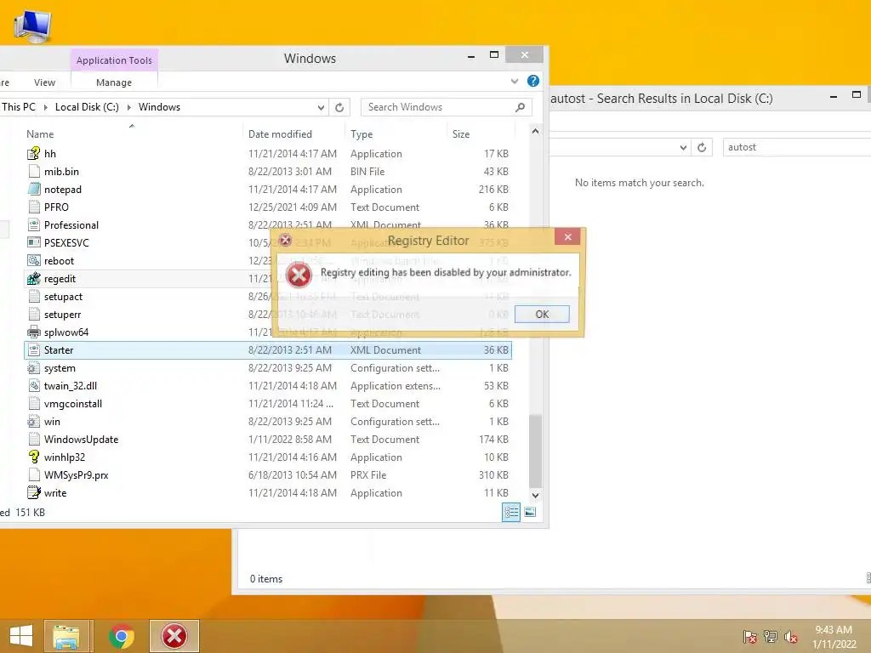Open the address bar history dropdown in Windows window

(x=321, y=107)
